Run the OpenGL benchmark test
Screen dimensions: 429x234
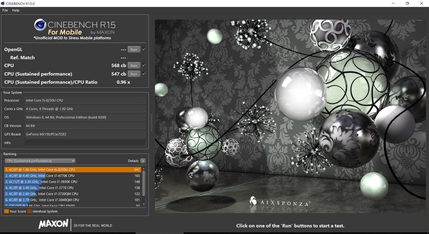(134, 50)
